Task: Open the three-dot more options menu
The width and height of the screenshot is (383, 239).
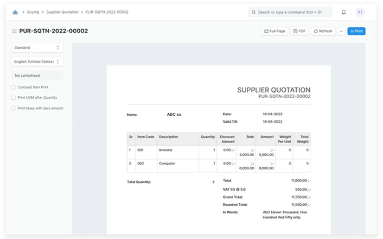Action: 341,31
